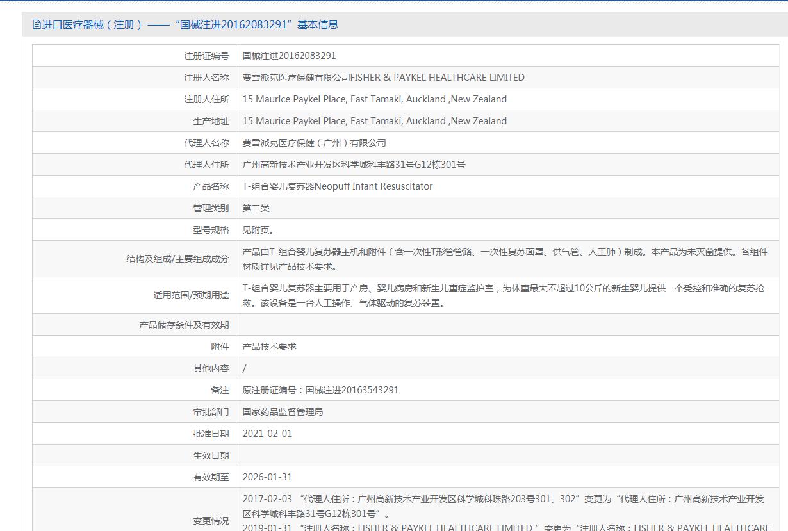Viewport: 788px width, 531px height.
Task: Select agent name 费雪派克医疗保健（广州）有限公司
Action: (314, 143)
